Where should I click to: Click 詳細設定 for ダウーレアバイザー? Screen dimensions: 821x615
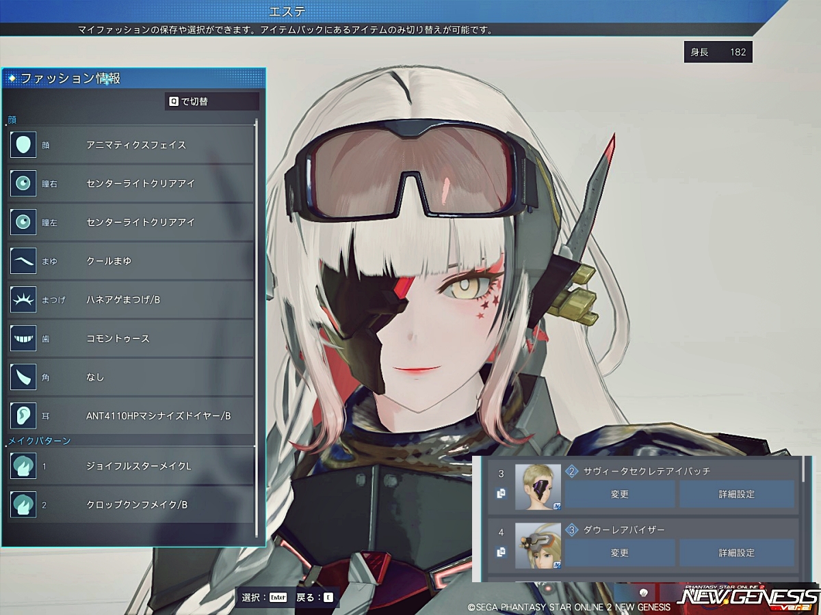tap(737, 552)
